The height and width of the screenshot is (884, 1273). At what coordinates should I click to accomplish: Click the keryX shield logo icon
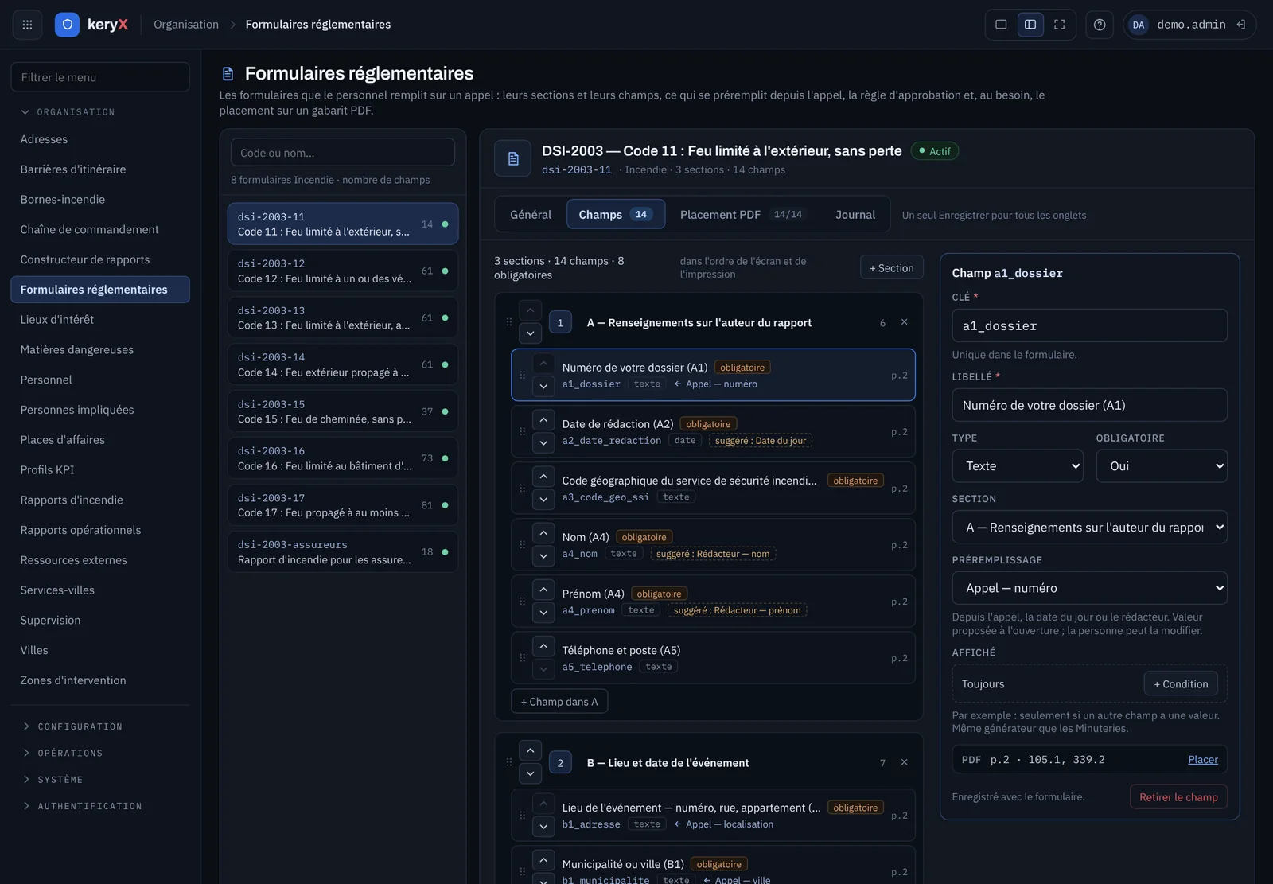pos(68,25)
